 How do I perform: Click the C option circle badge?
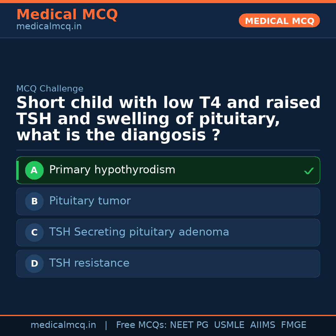pos(34,232)
